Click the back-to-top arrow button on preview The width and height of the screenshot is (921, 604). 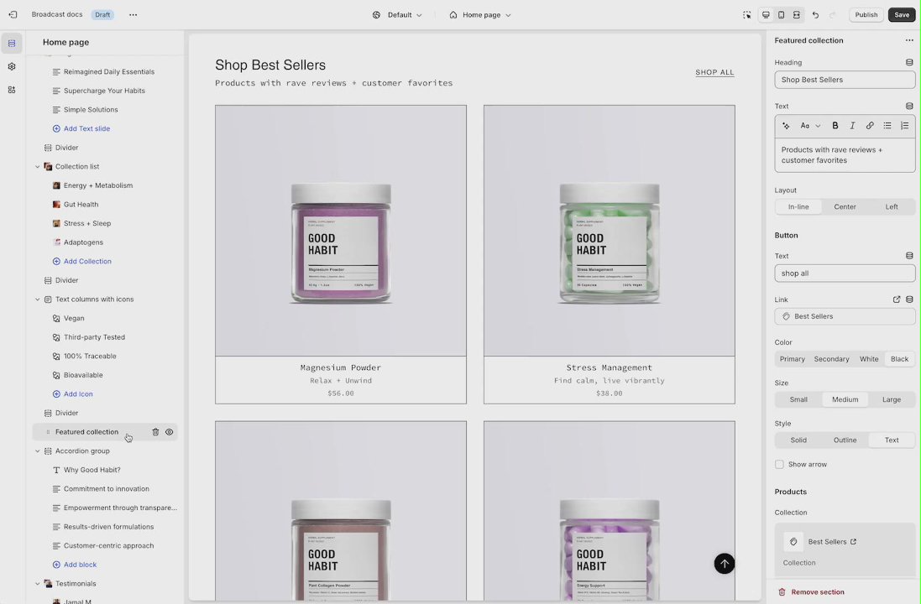click(725, 564)
